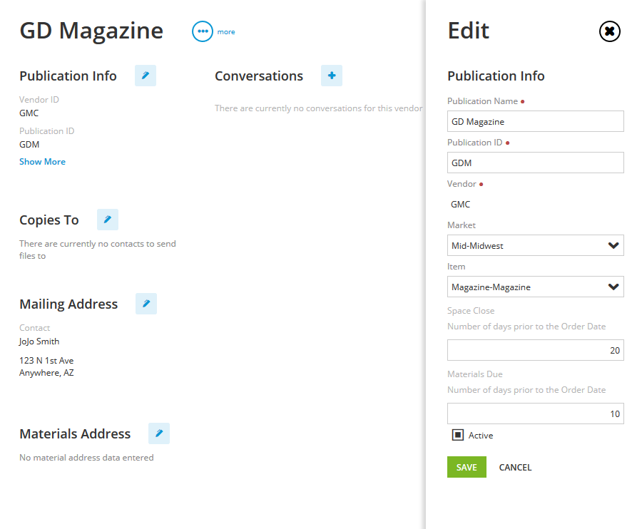Click the Active checkbox label
The image size is (637, 529).
[x=481, y=435]
